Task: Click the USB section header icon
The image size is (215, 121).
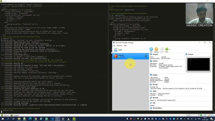Action: pos(151,103)
